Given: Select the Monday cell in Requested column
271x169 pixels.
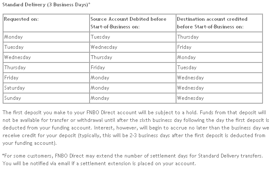Looking at the screenshot, I should pyautogui.click(x=46, y=37).
